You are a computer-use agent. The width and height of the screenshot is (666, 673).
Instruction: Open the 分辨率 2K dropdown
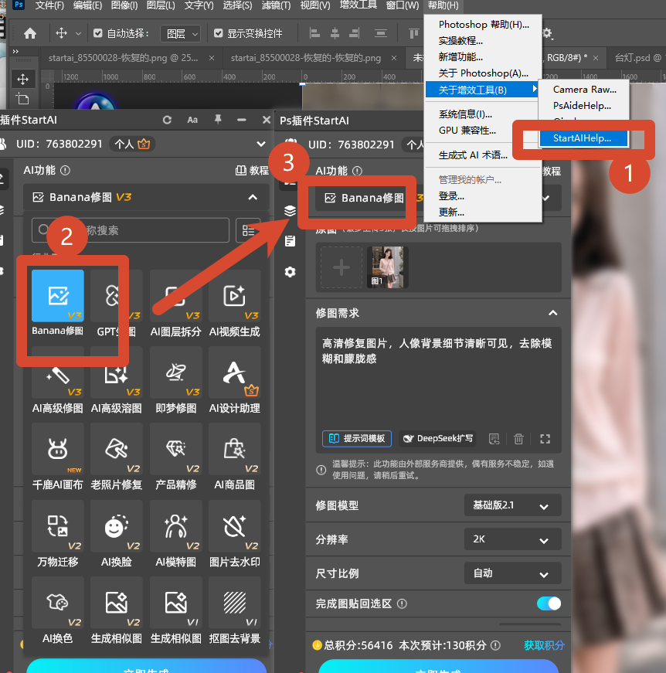(513, 539)
